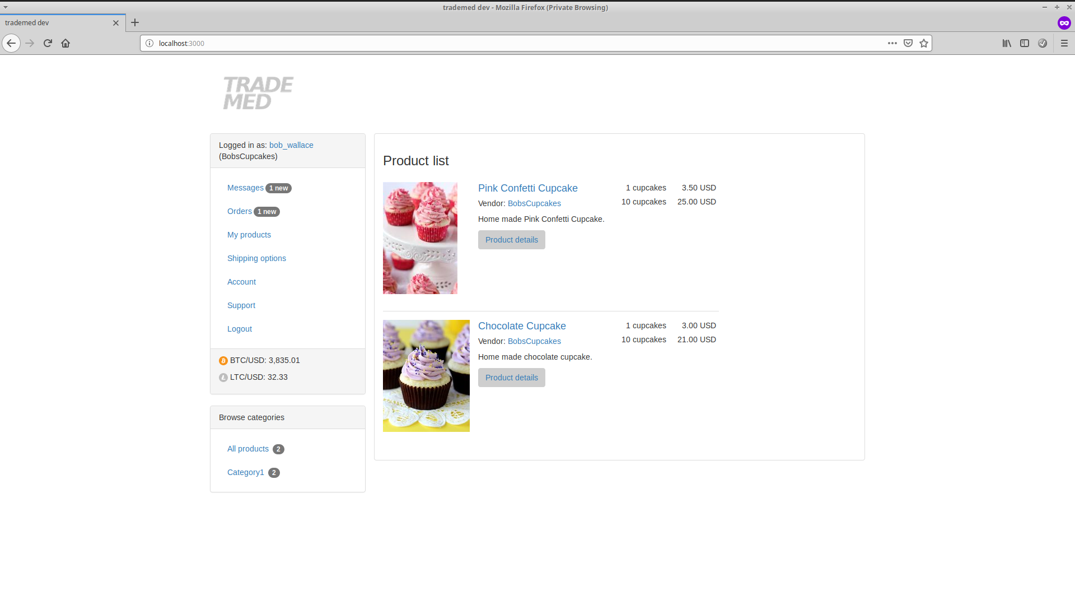Go to the Firefox home page

coord(66,43)
